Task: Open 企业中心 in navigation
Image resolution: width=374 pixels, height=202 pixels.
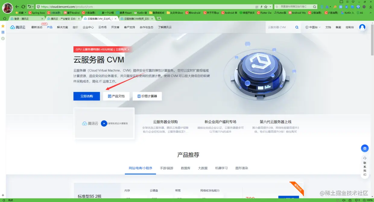Action: 88,27
